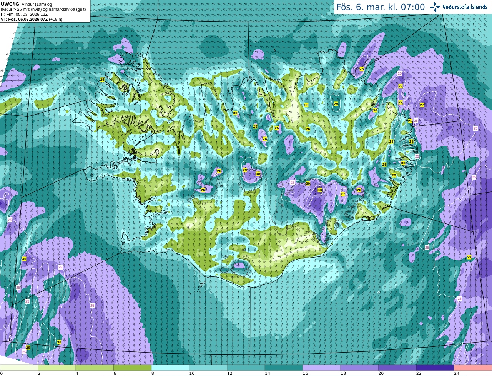This screenshot has height=376, width=492.
Task: Click the yellow gust label '33'
Action: [320, 190]
